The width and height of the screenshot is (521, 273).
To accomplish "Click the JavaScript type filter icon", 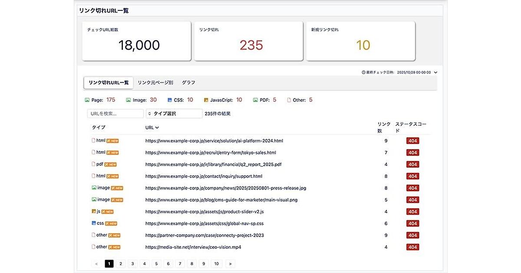I will click(x=206, y=100).
